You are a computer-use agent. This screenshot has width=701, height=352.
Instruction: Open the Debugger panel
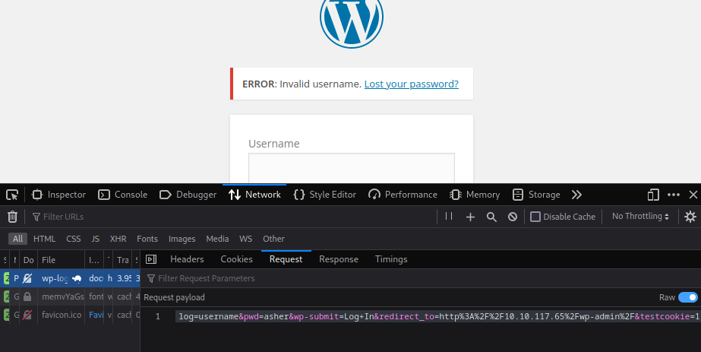[x=188, y=195]
